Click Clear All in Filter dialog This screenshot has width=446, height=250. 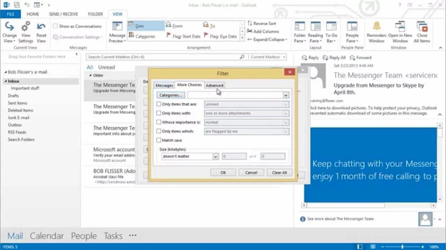click(279, 173)
